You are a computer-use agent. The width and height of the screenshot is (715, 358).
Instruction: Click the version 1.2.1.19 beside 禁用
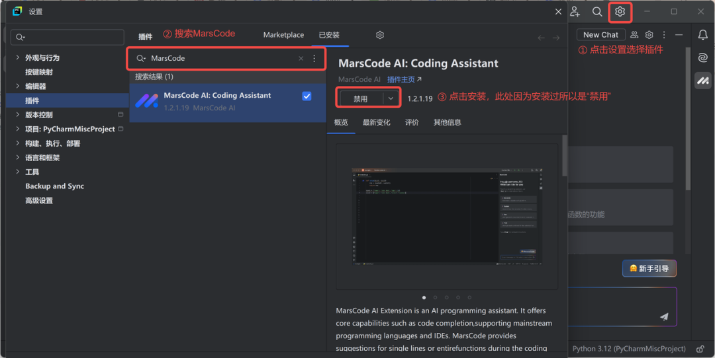point(420,98)
